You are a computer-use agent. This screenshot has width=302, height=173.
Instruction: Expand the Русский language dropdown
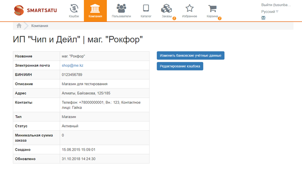[x=270, y=12]
